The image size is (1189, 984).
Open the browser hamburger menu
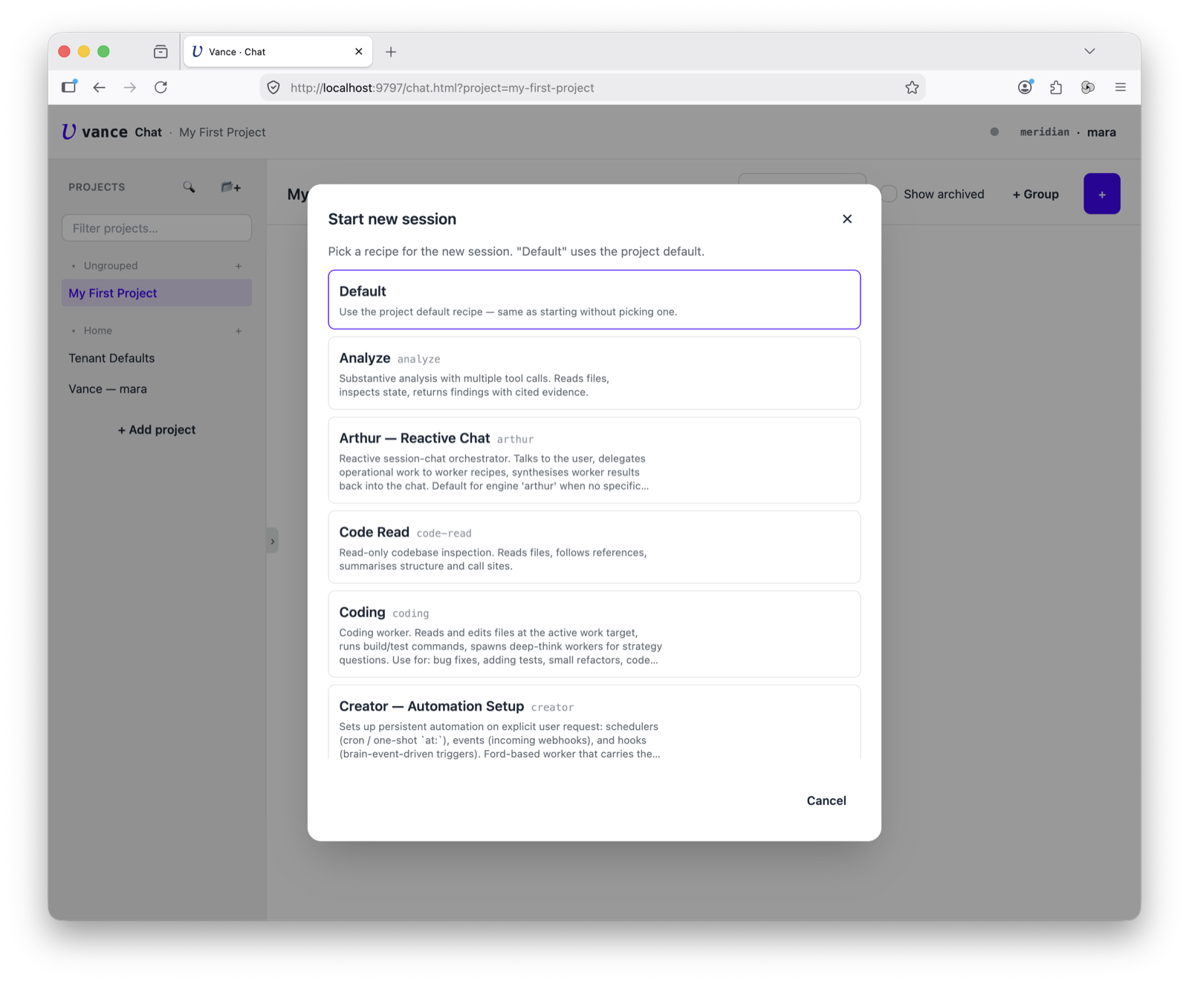click(1121, 88)
